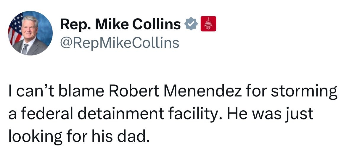Click the sentence "looking for his dad."
This screenshot has height=159, width=357.
click(78, 136)
